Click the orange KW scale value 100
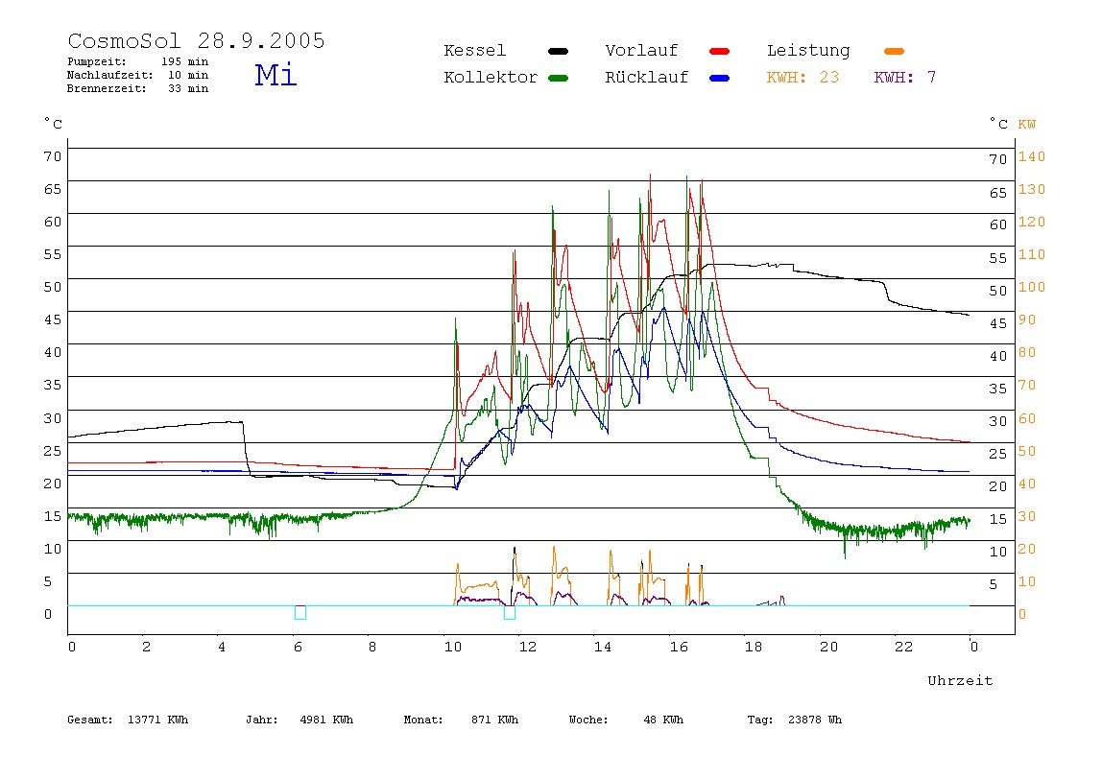The height and width of the screenshot is (779, 1102). 1032,287
